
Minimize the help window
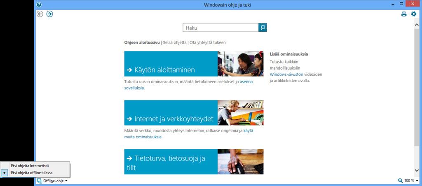click(x=393, y=4)
